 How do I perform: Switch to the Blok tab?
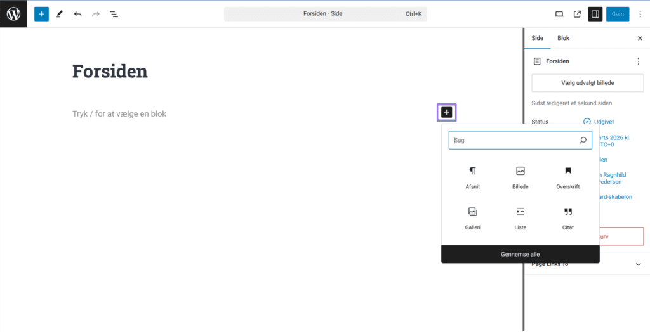click(x=563, y=38)
